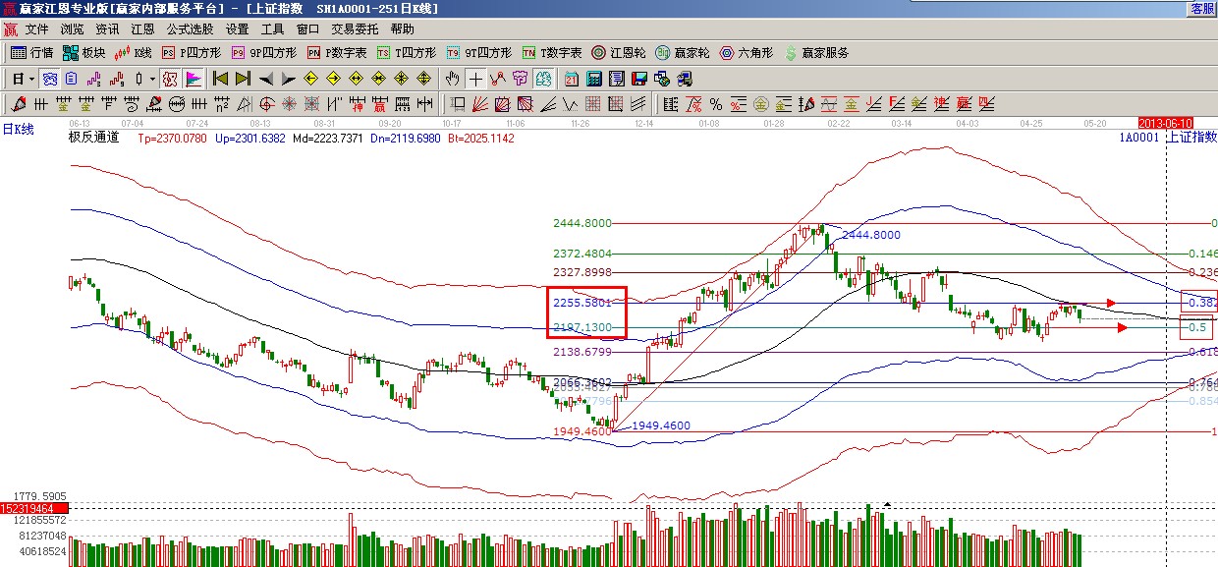Click the 0.382 Fibonacci level label box
The image size is (1218, 567).
tap(1198, 302)
